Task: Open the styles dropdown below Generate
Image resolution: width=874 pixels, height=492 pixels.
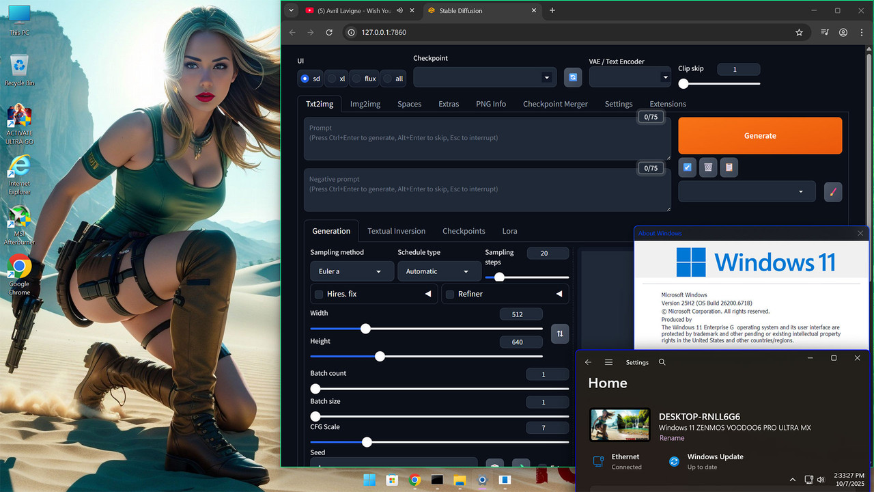Action: pos(747,192)
